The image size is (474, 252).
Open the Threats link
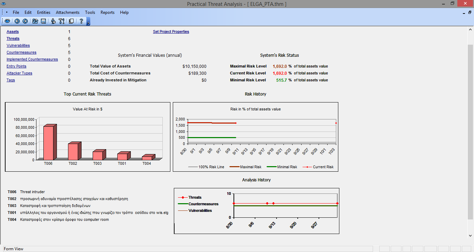click(x=13, y=38)
